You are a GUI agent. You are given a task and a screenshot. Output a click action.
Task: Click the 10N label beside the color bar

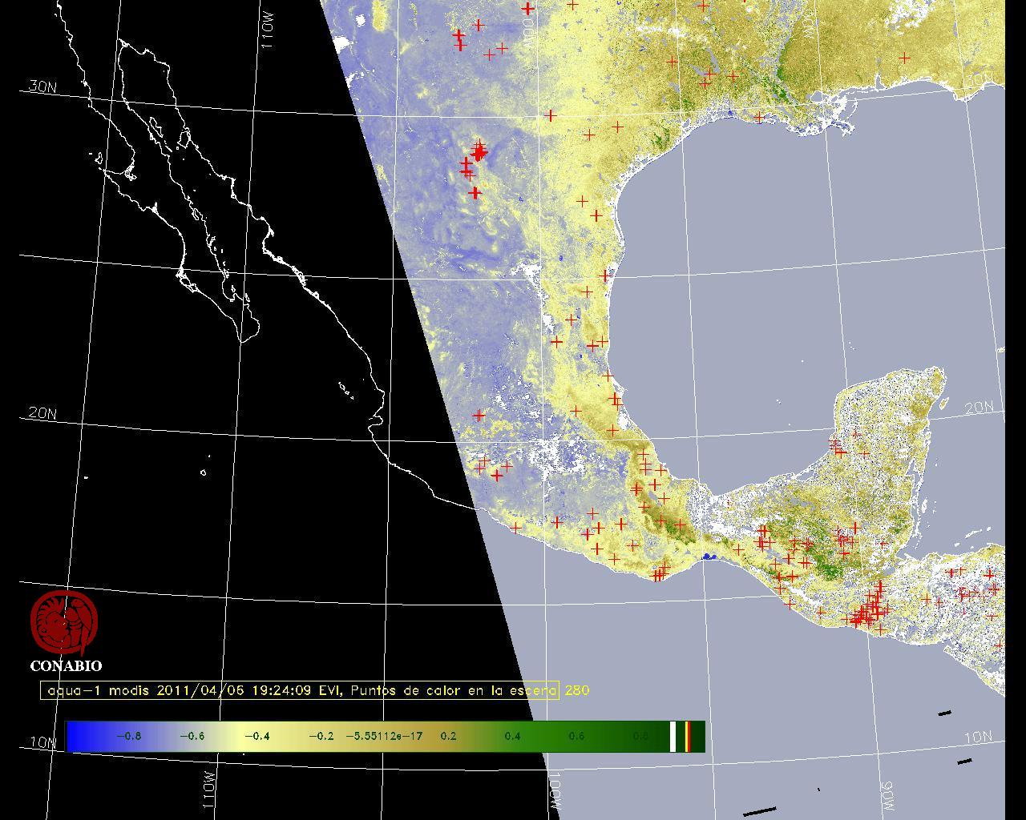click(x=42, y=742)
